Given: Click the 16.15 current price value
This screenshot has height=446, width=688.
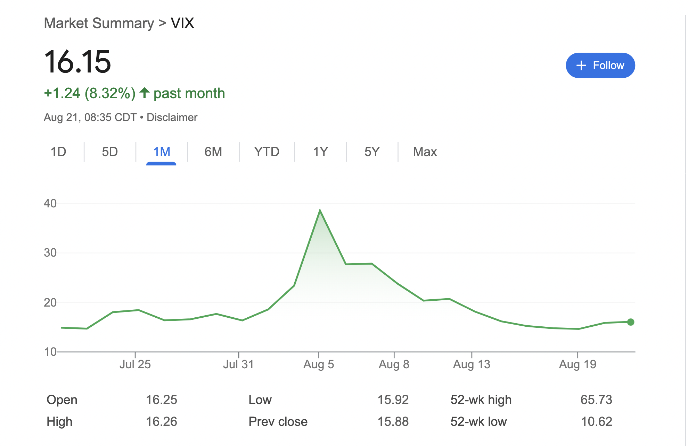Looking at the screenshot, I should pyautogui.click(x=77, y=62).
